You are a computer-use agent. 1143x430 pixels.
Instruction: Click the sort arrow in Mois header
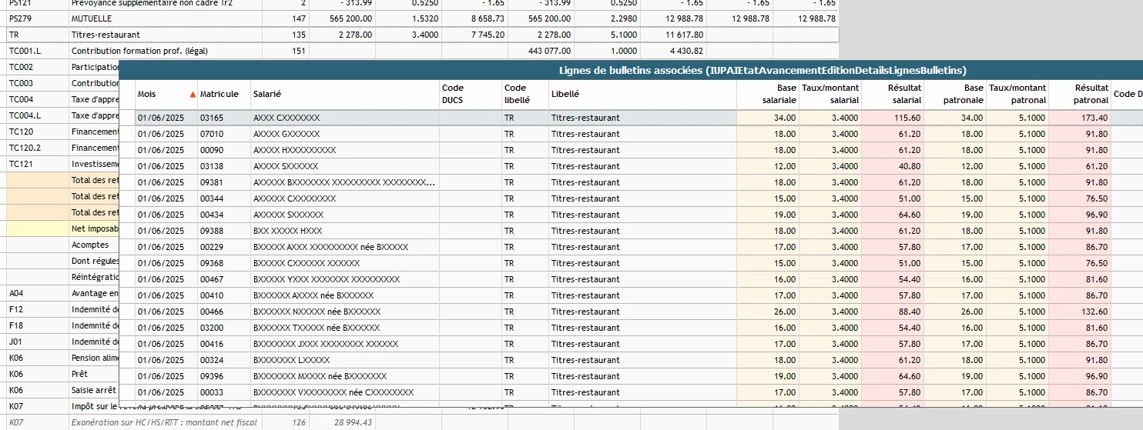point(193,94)
